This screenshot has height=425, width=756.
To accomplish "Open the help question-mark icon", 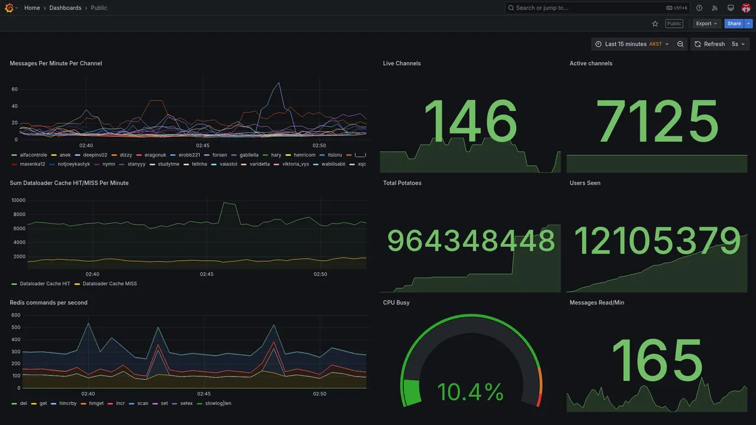I will click(x=699, y=8).
